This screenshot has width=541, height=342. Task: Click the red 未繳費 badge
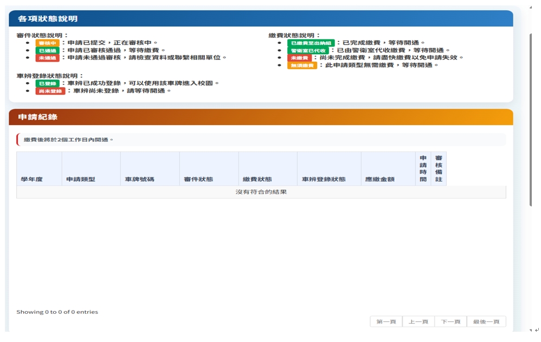click(x=299, y=58)
